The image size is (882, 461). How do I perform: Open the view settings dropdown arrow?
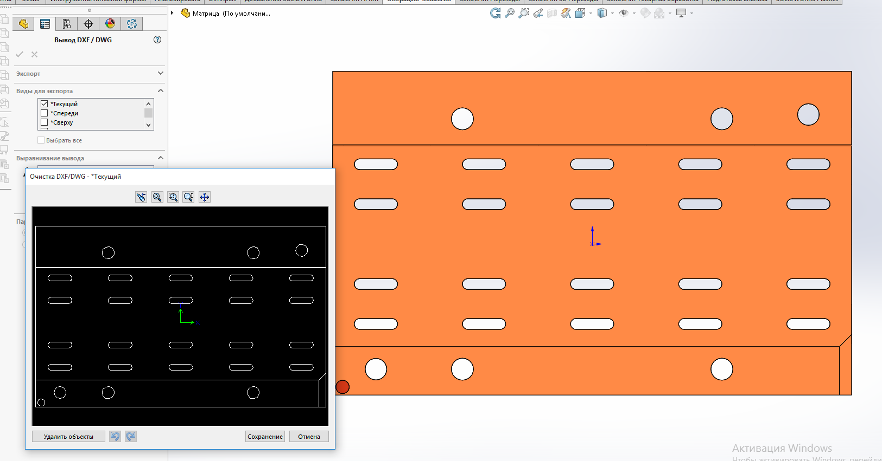tap(691, 14)
